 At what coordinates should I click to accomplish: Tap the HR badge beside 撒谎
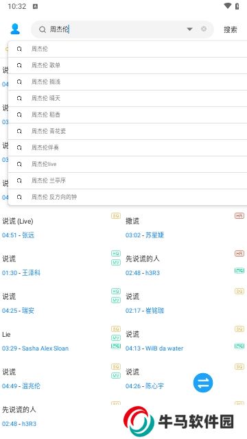(239, 216)
